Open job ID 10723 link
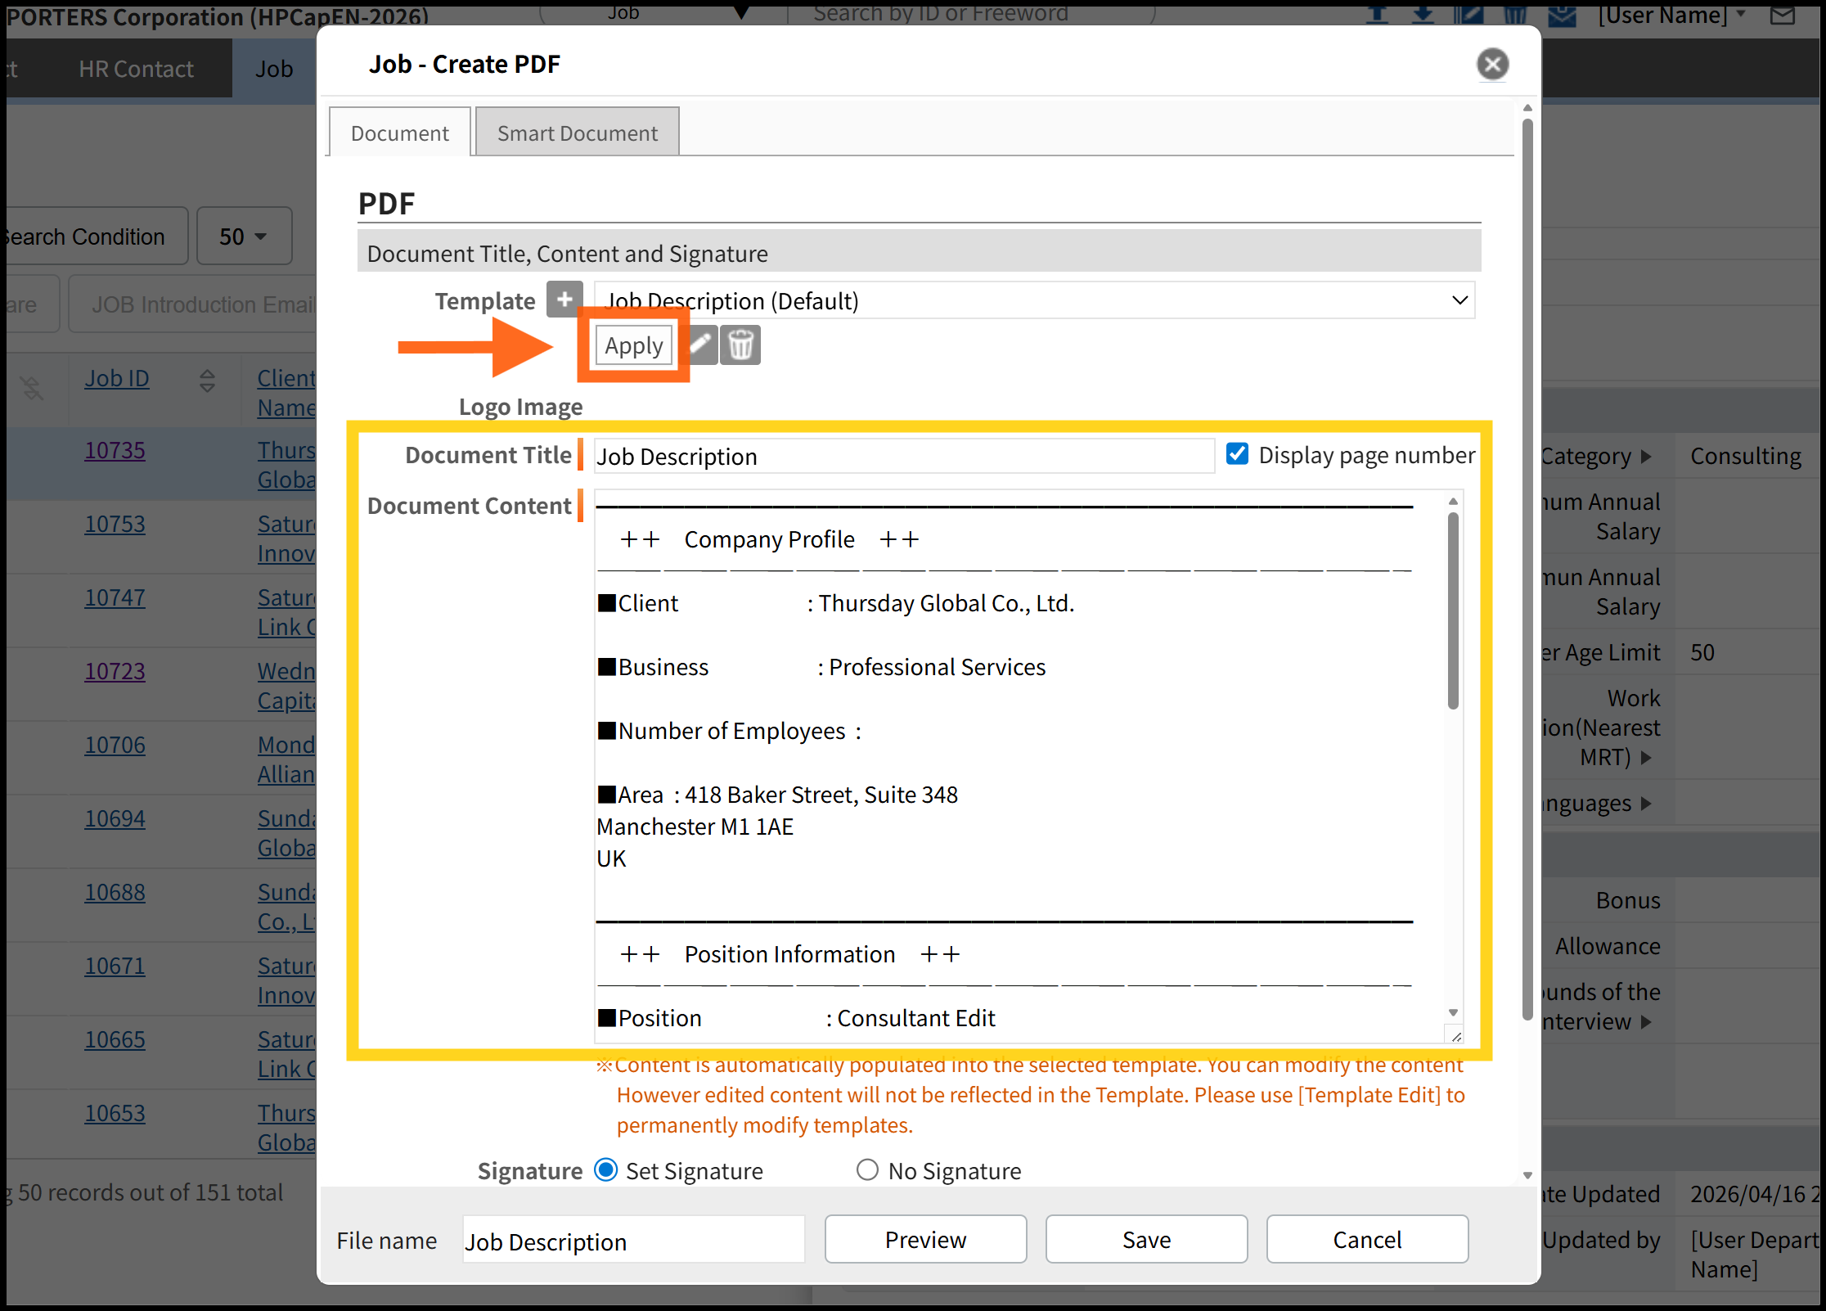The width and height of the screenshot is (1826, 1311). pos(115,671)
